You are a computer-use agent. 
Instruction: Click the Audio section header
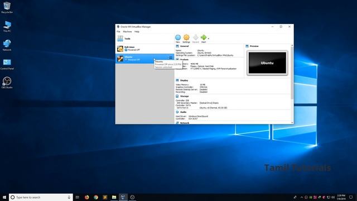(184, 112)
